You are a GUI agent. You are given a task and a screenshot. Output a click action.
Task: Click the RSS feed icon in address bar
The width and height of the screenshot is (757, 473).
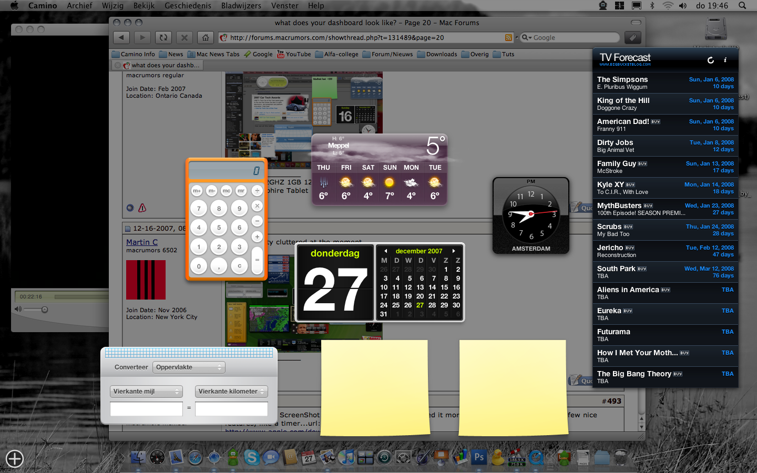(x=508, y=37)
